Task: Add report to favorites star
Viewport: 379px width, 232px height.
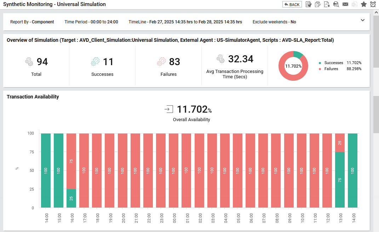Action: (x=363, y=5)
